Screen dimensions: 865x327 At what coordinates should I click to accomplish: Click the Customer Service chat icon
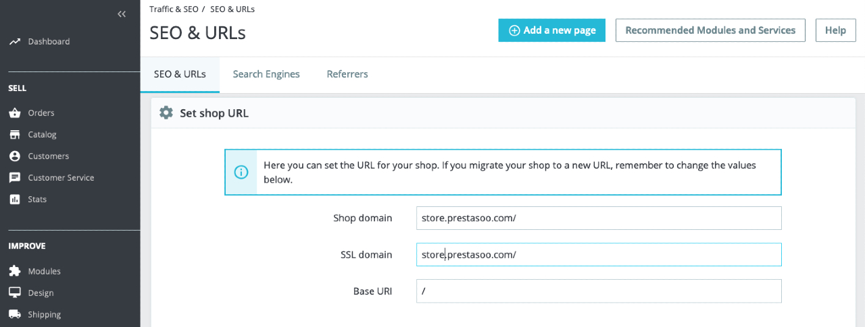[15, 178]
